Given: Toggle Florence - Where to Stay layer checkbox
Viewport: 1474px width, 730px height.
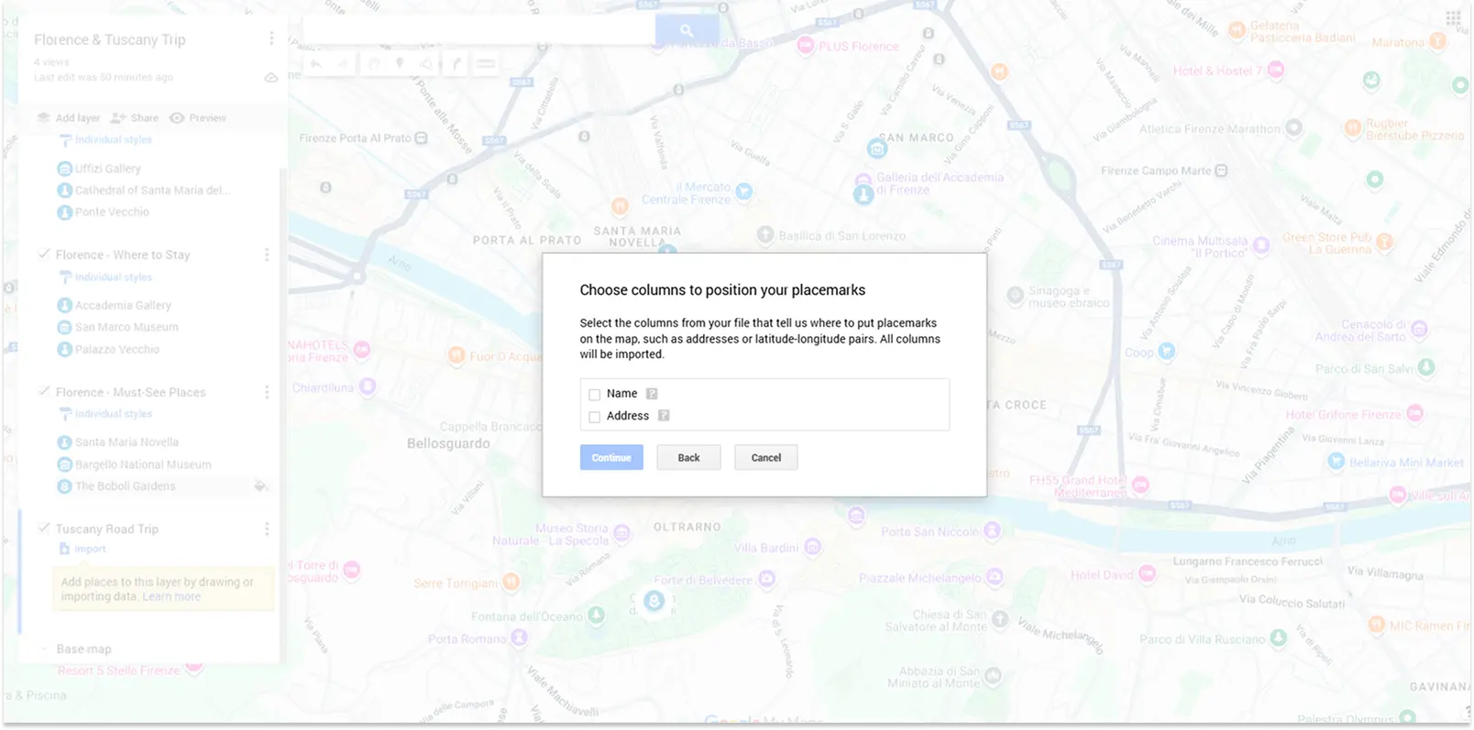Looking at the screenshot, I should (44, 254).
